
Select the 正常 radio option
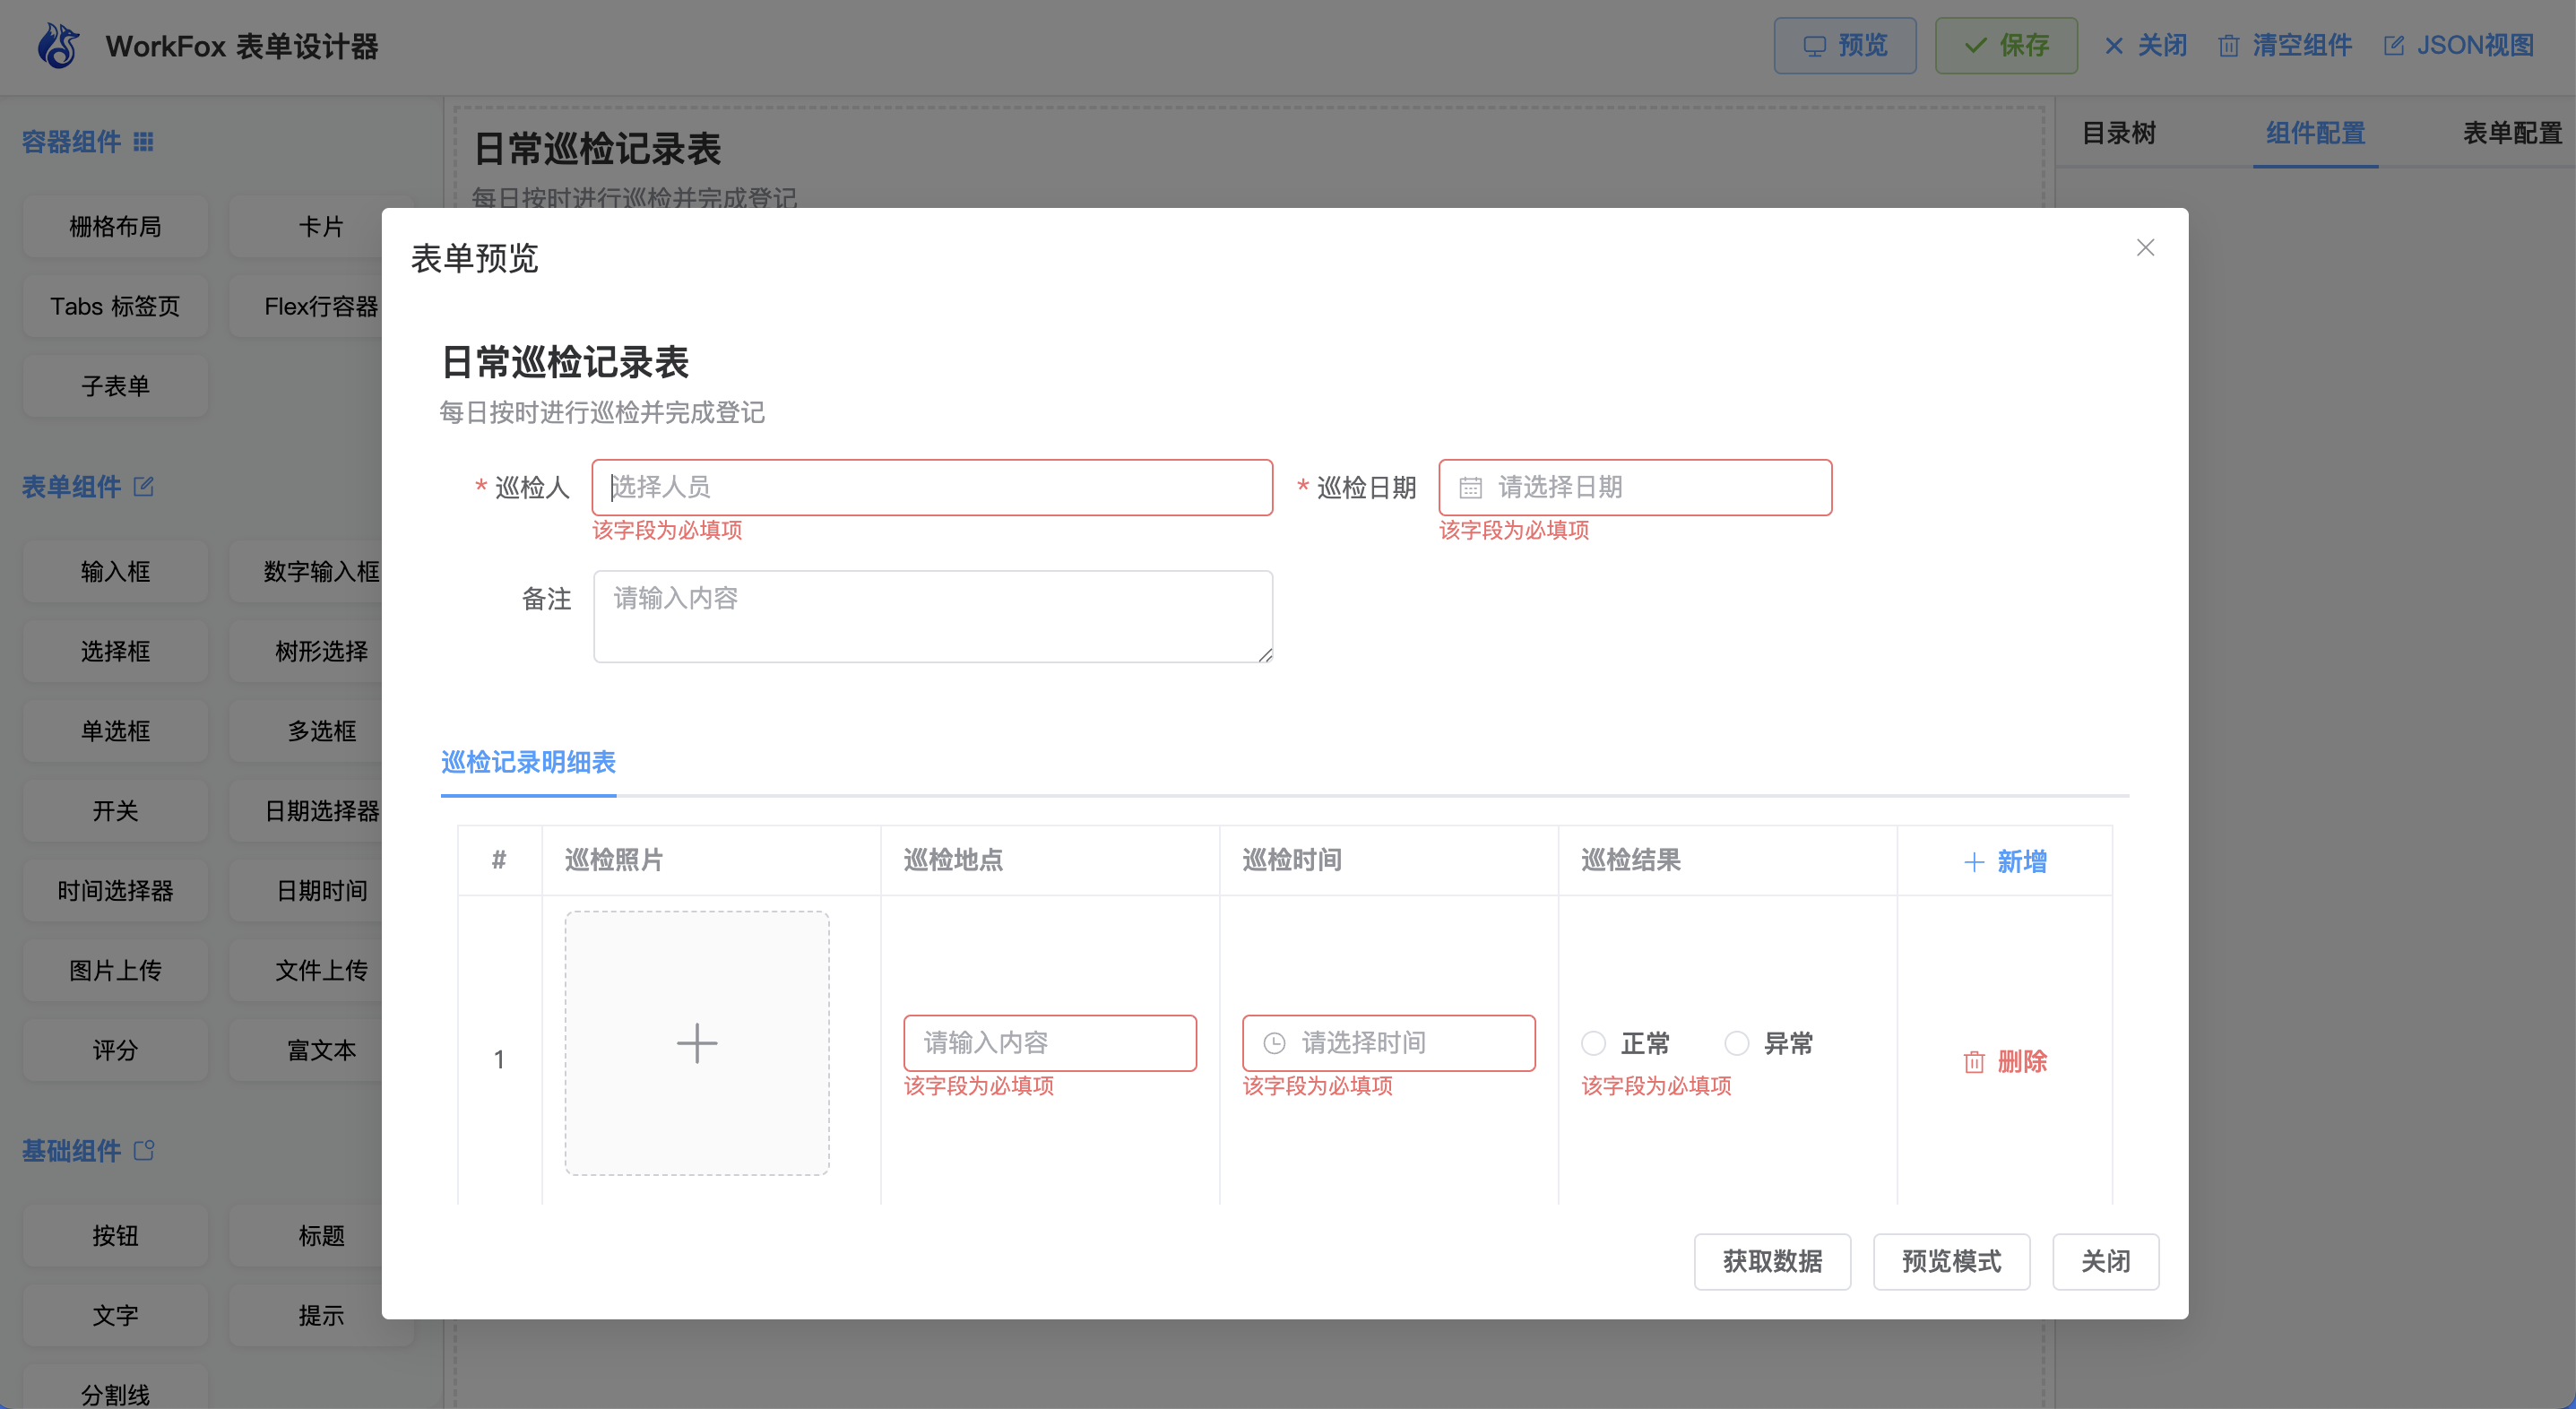tap(1594, 1043)
